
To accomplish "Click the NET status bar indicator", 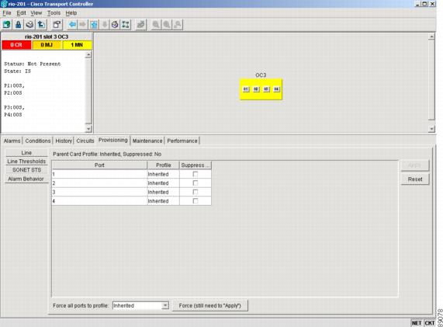I will point(417,323).
